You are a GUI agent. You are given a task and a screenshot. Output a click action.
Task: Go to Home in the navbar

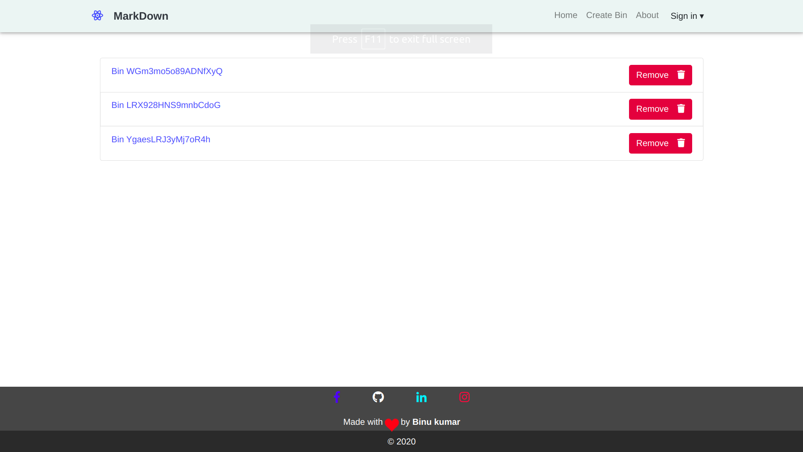tap(565, 15)
